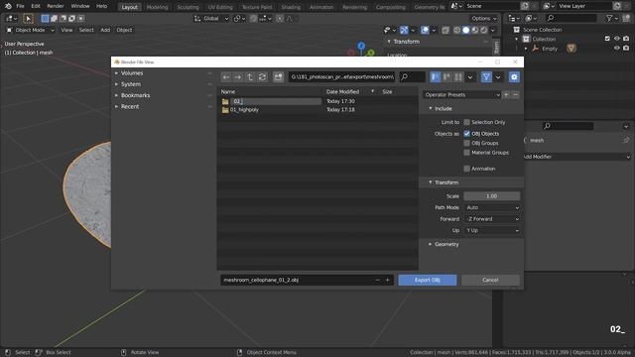
Task: Switch to Modeling workspace tab
Action: tap(157, 7)
